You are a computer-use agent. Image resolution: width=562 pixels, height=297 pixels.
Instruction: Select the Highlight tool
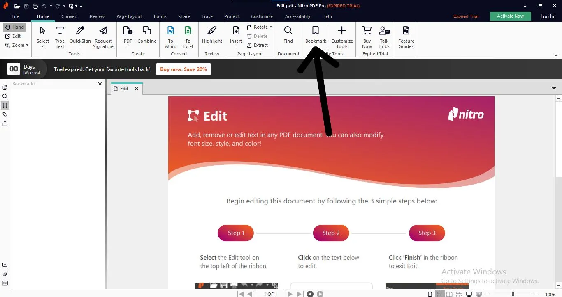click(x=211, y=36)
